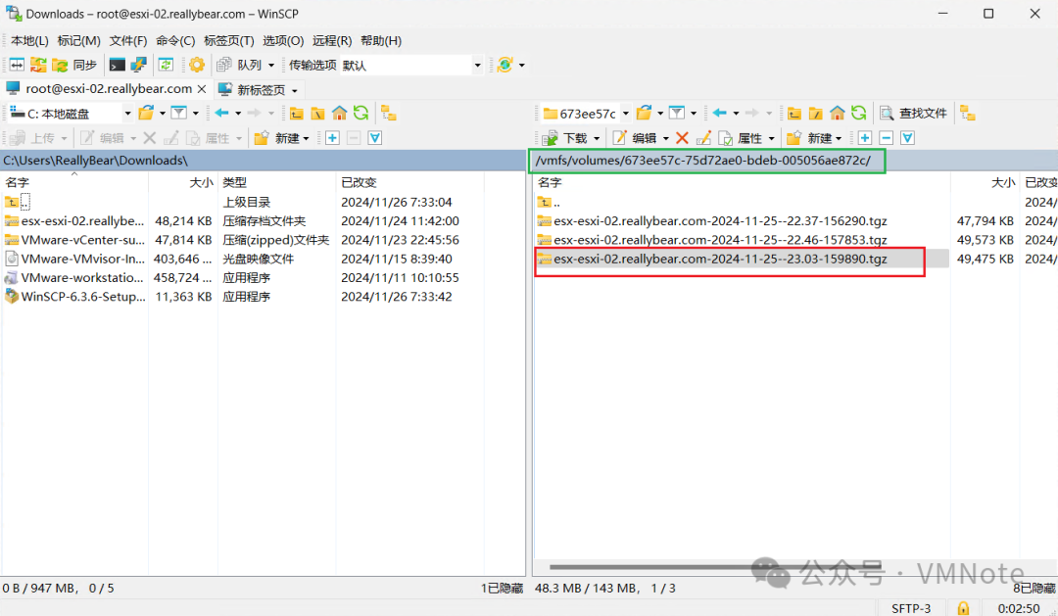Toggle local directory tree icon

click(389, 113)
